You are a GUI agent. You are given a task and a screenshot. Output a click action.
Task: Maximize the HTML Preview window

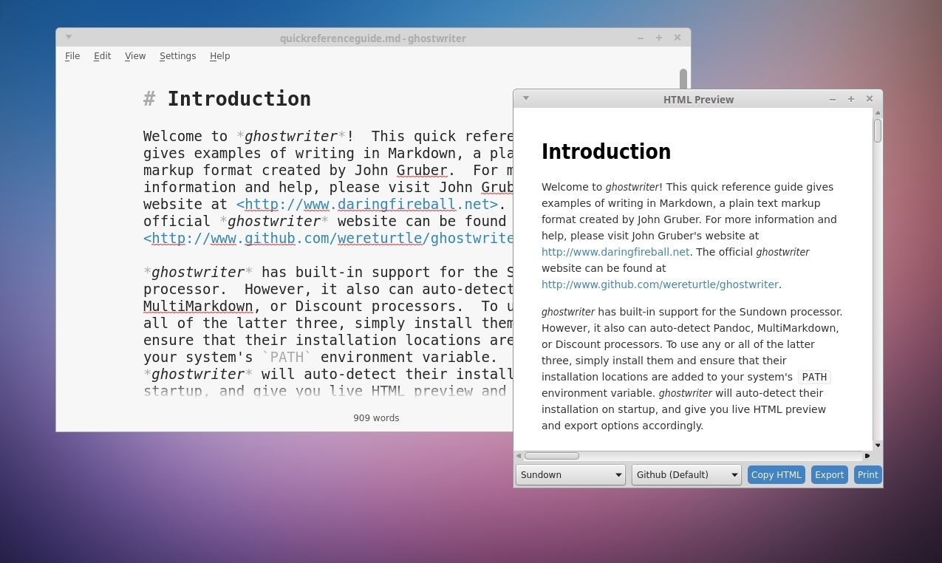[851, 99]
